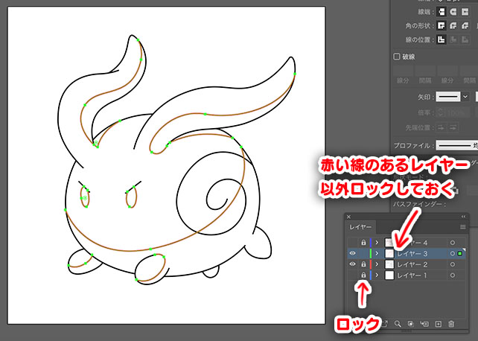Click green selection indicator on レイヤー 3
Viewport: 478px width, 341px height.
point(460,254)
